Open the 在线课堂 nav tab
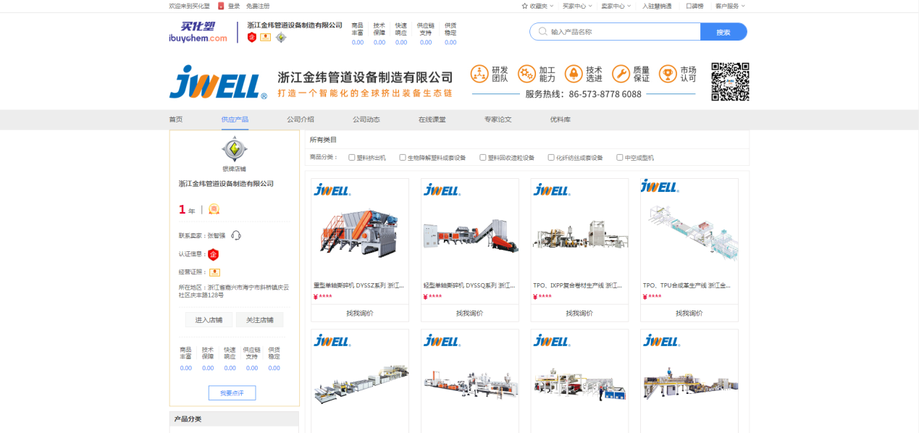 click(432, 119)
